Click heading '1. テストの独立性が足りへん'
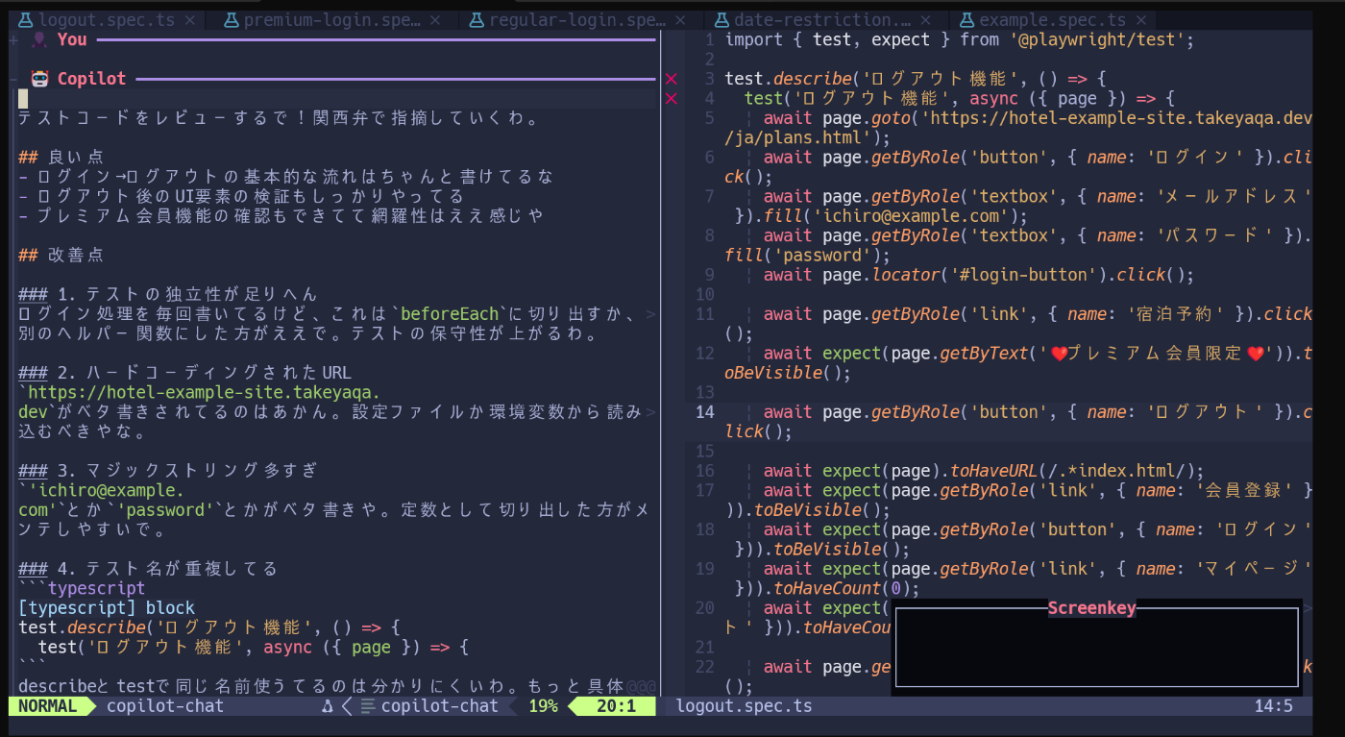 click(168, 294)
